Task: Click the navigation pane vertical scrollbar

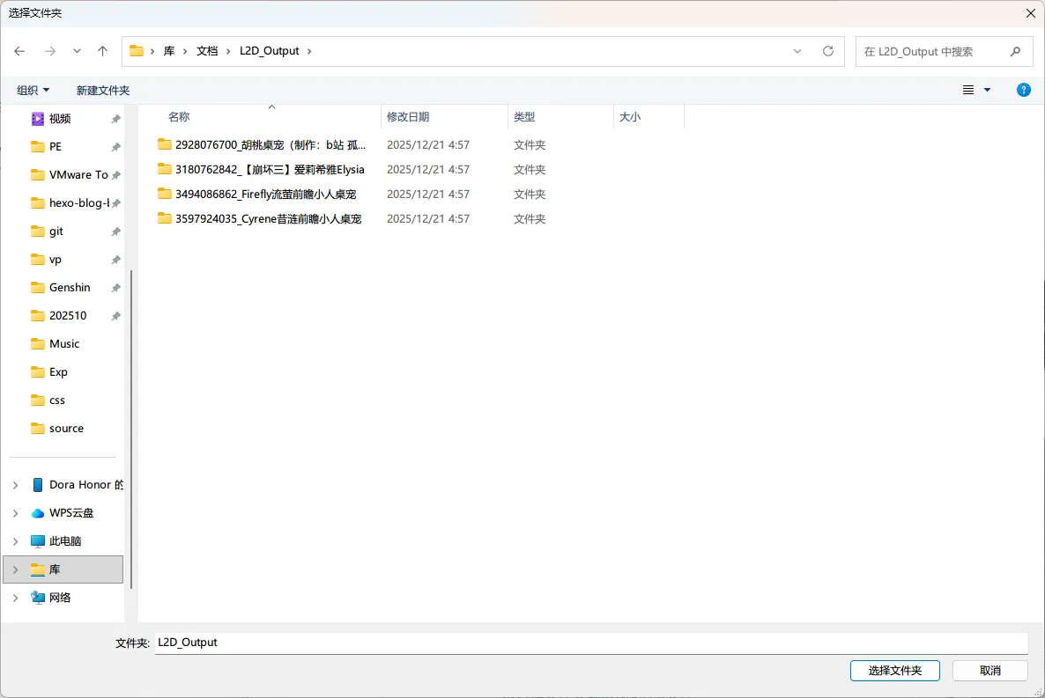Action: pyautogui.click(x=131, y=422)
